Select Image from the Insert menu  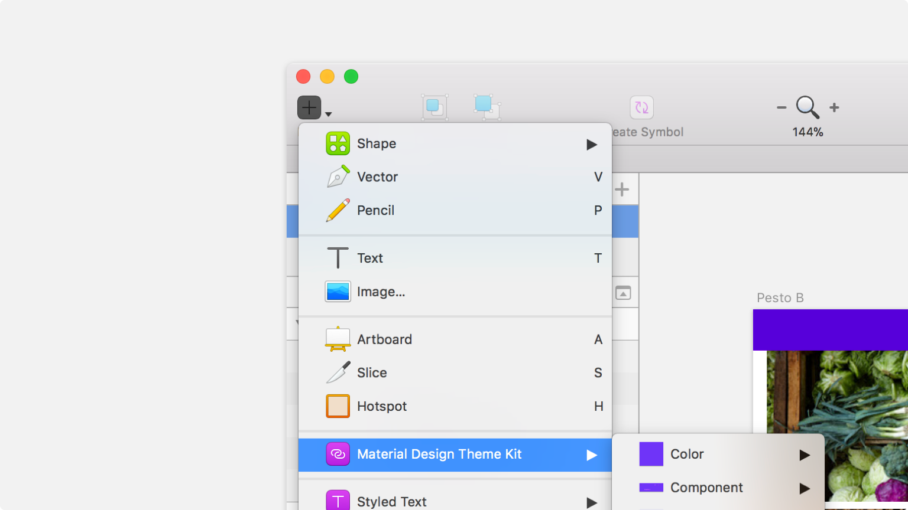(381, 291)
